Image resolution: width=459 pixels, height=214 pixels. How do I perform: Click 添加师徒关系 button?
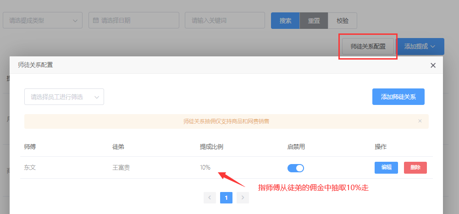click(398, 97)
